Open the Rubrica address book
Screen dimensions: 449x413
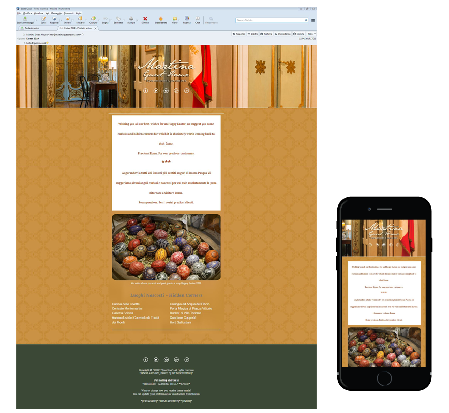pyautogui.click(x=187, y=19)
